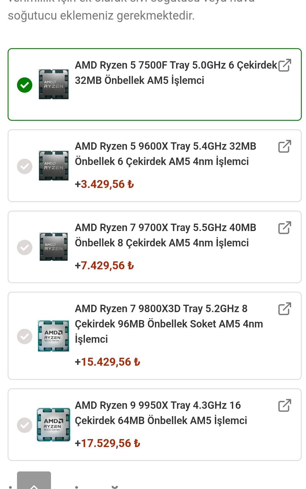The height and width of the screenshot is (489, 306).
Task: Open external link for Ryzen 5 7500F
Action: (x=284, y=65)
